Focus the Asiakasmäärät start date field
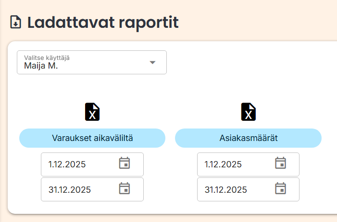The width and height of the screenshot is (337, 222). tap(233, 164)
